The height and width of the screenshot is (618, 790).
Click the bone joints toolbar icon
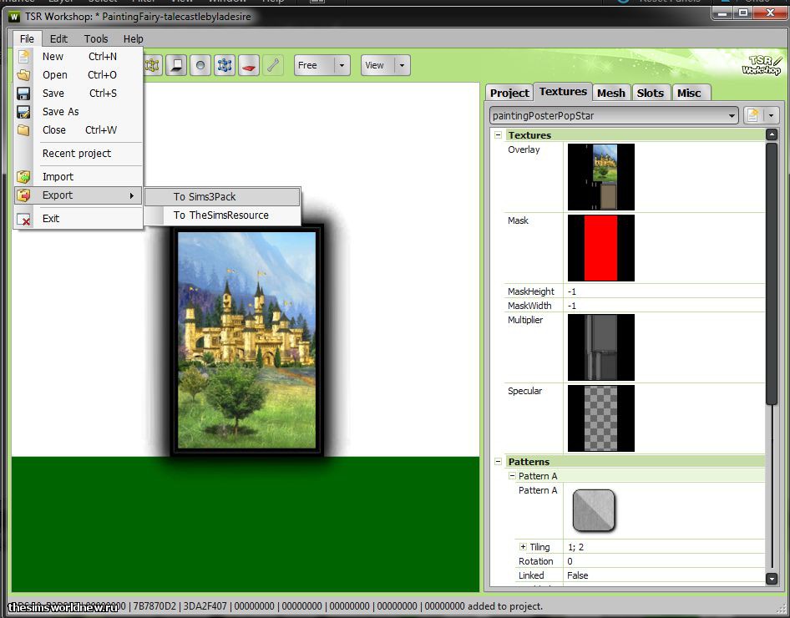[273, 65]
